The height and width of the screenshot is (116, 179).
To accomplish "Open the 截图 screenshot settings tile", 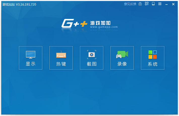I will tap(92, 58).
